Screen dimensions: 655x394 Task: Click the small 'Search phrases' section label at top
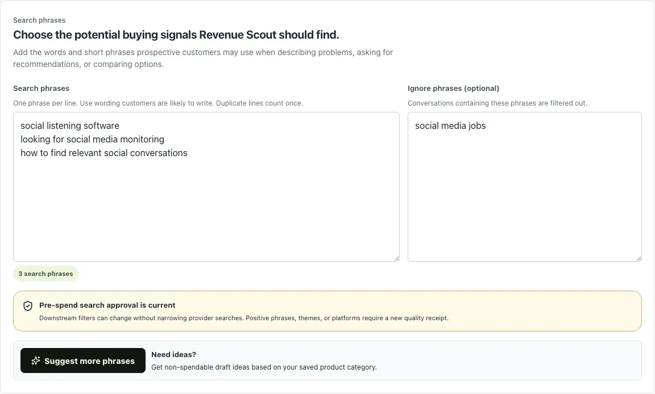pyautogui.click(x=39, y=20)
